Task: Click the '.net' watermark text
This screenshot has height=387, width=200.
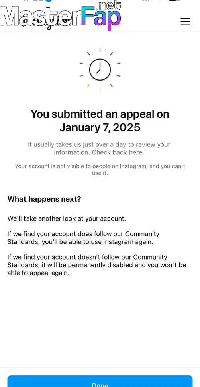Action: point(109,5)
